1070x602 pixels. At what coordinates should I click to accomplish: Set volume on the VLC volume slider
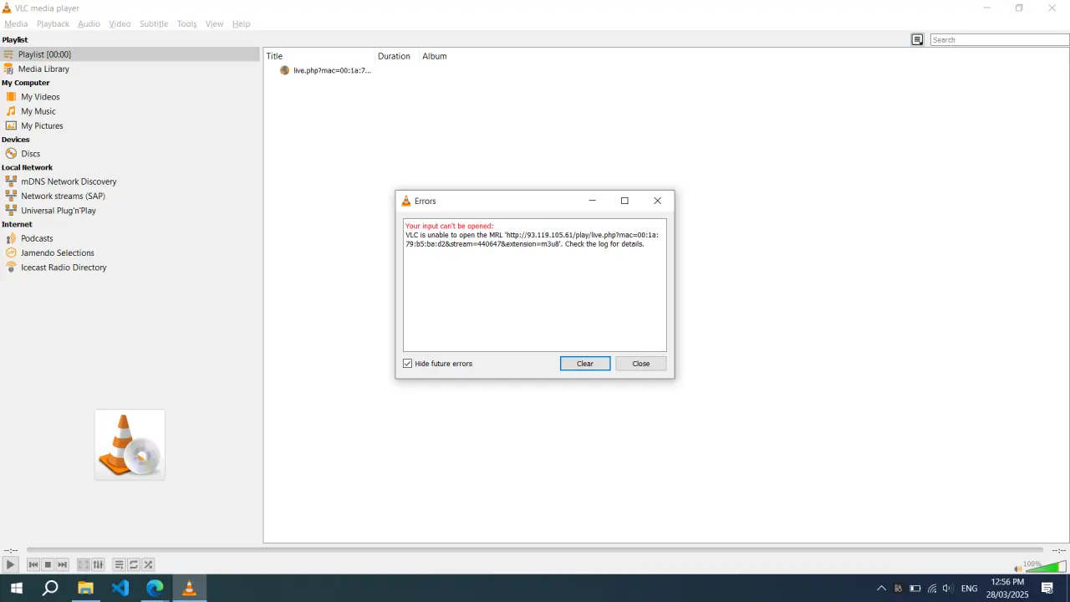(x=1046, y=567)
